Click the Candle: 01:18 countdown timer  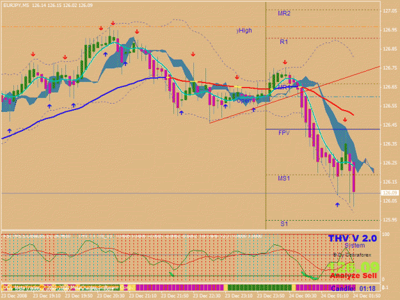(x=353, y=288)
